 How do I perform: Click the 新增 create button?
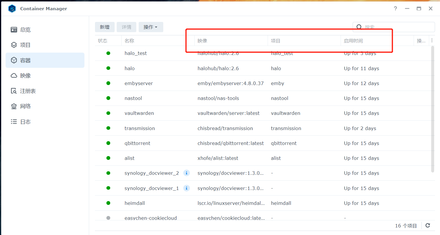pos(105,27)
